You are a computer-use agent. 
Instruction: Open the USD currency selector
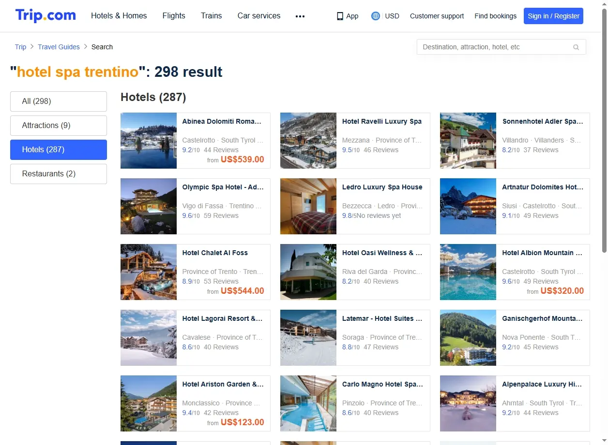coord(392,16)
